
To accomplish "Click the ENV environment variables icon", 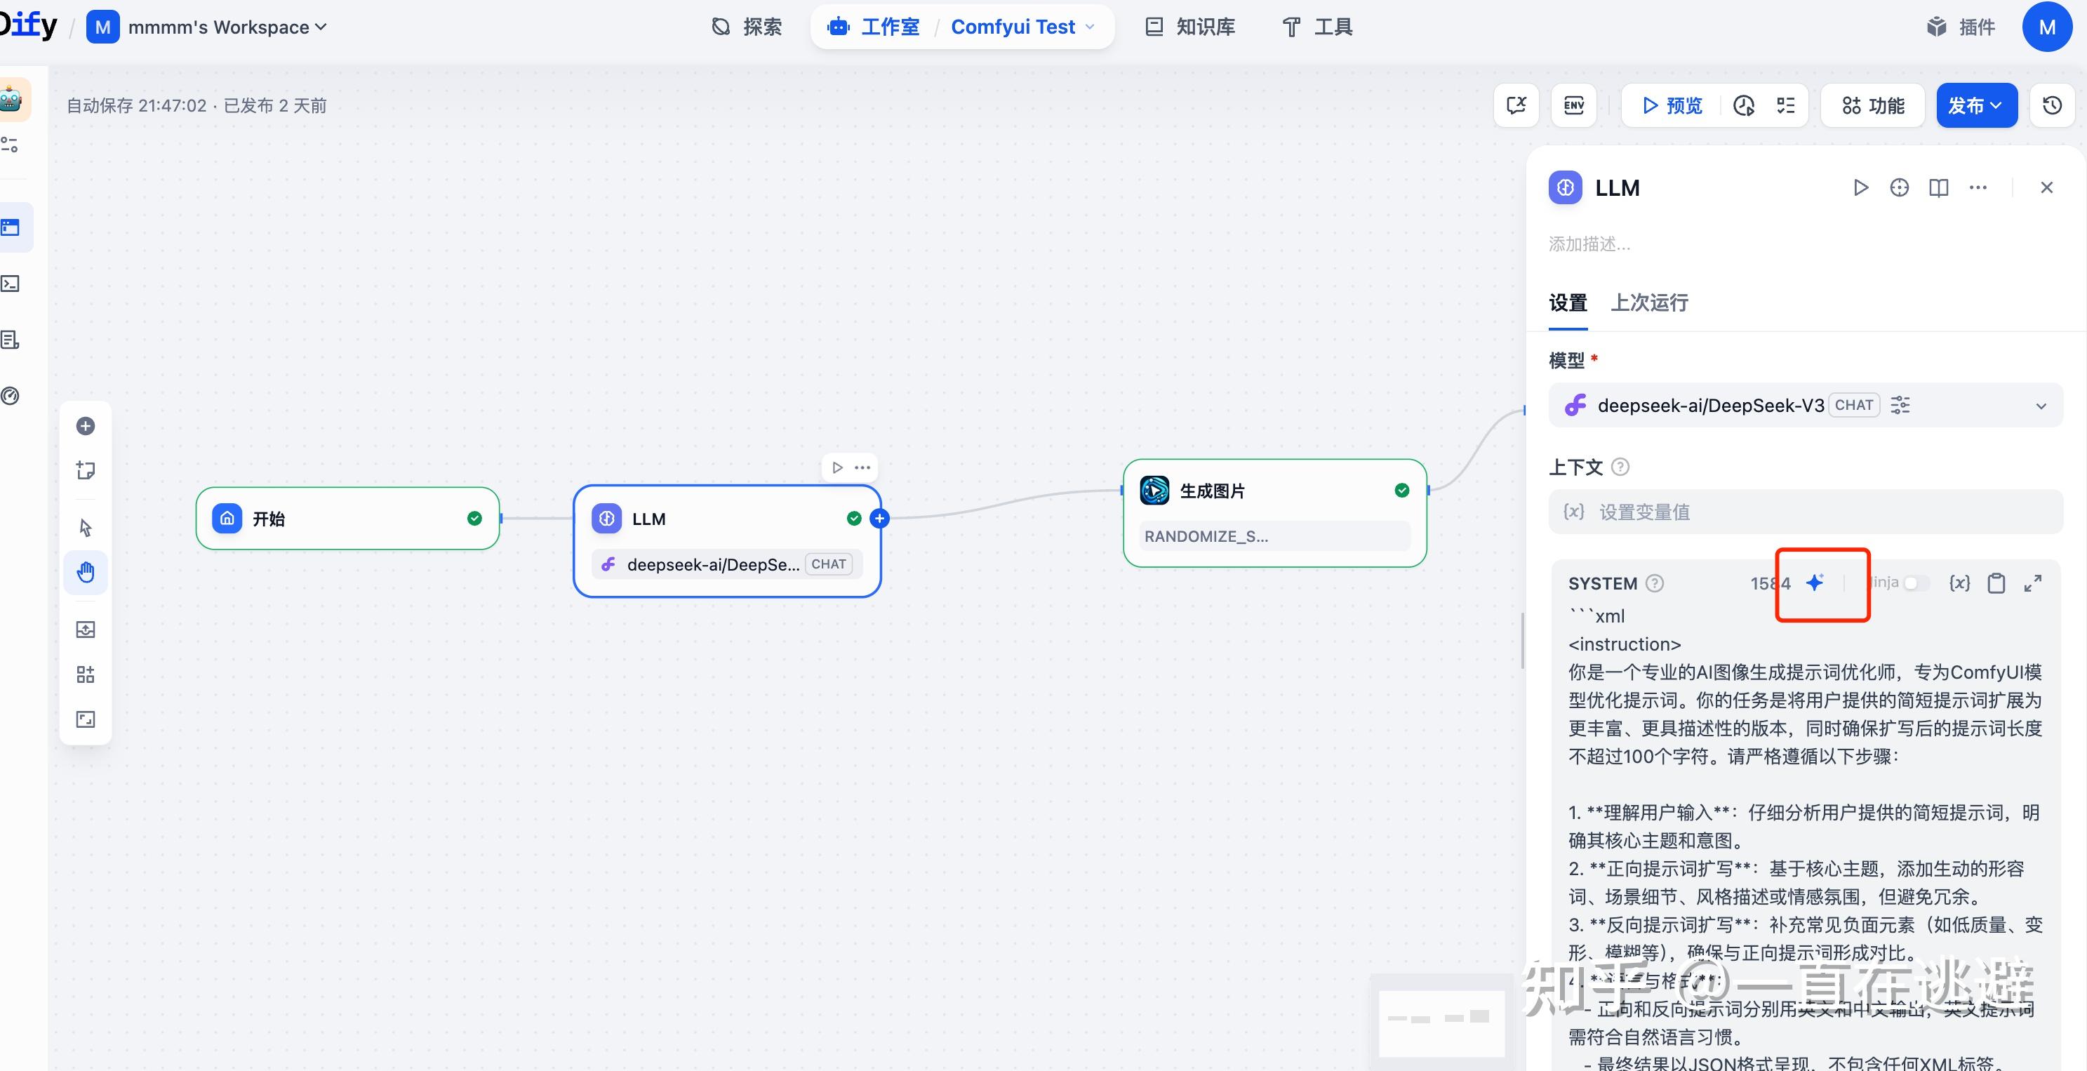I will [1573, 105].
